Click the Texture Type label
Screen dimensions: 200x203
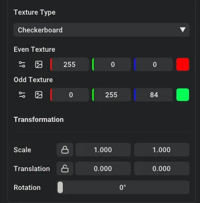coord(35,13)
